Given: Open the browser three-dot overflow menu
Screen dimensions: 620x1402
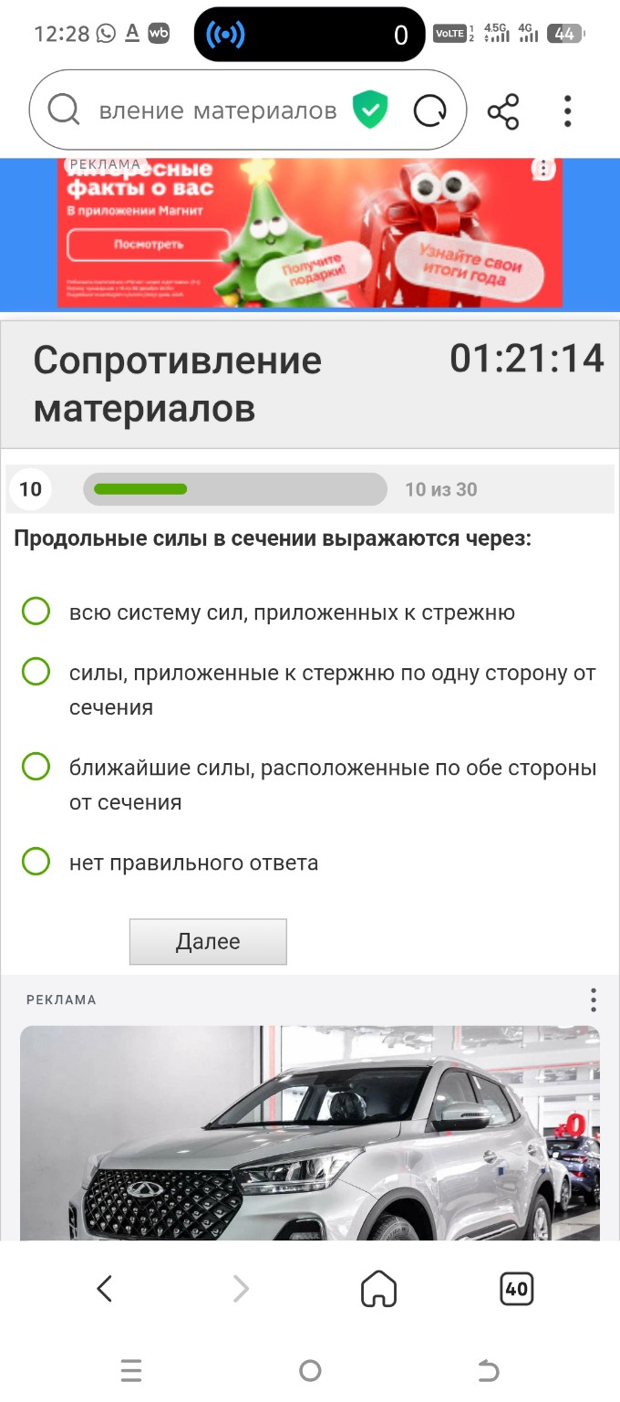Looking at the screenshot, I should click(567, 110).
